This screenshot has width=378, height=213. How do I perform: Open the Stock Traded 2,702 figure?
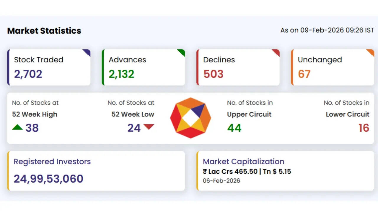(x=28, y=74)
